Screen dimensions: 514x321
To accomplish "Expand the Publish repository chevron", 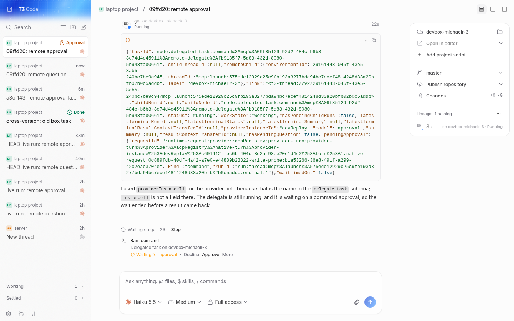I will pyautogui.click(x=501, y=84).
